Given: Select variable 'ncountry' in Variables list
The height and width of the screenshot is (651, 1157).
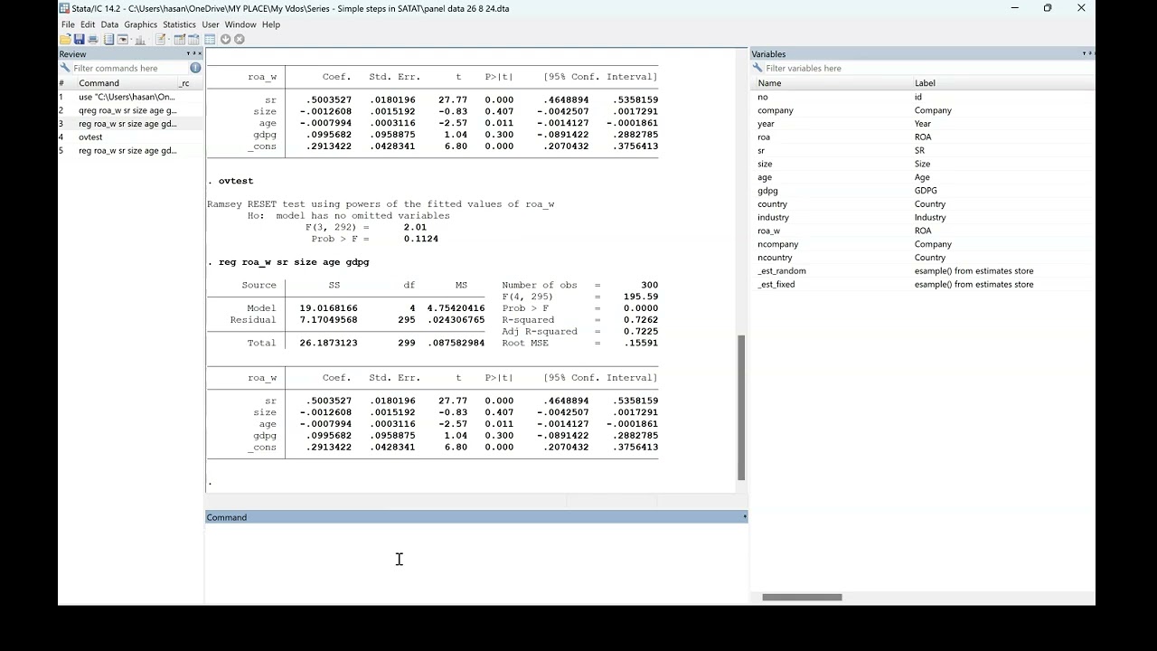Looking at the screenshot, I should 922,258.
